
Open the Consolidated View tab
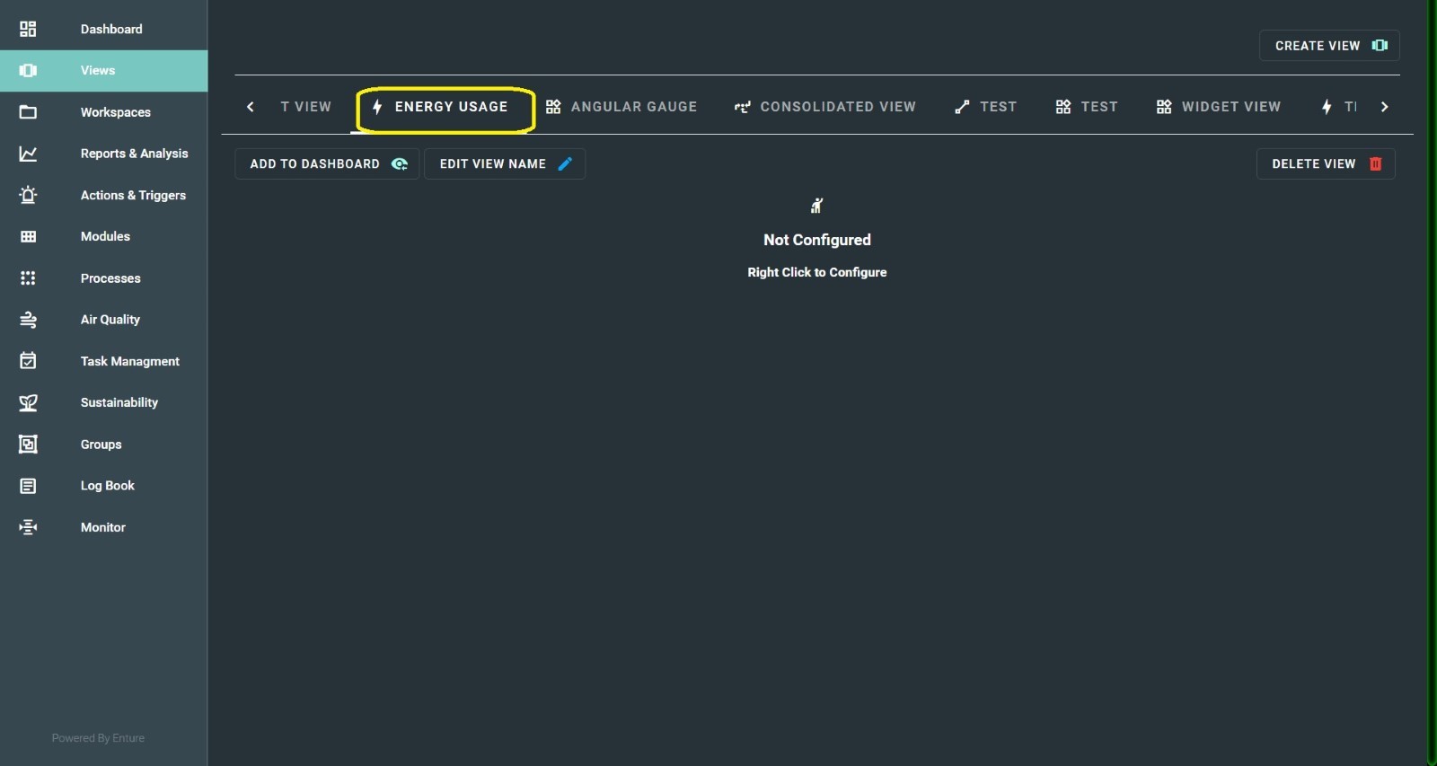825,107
